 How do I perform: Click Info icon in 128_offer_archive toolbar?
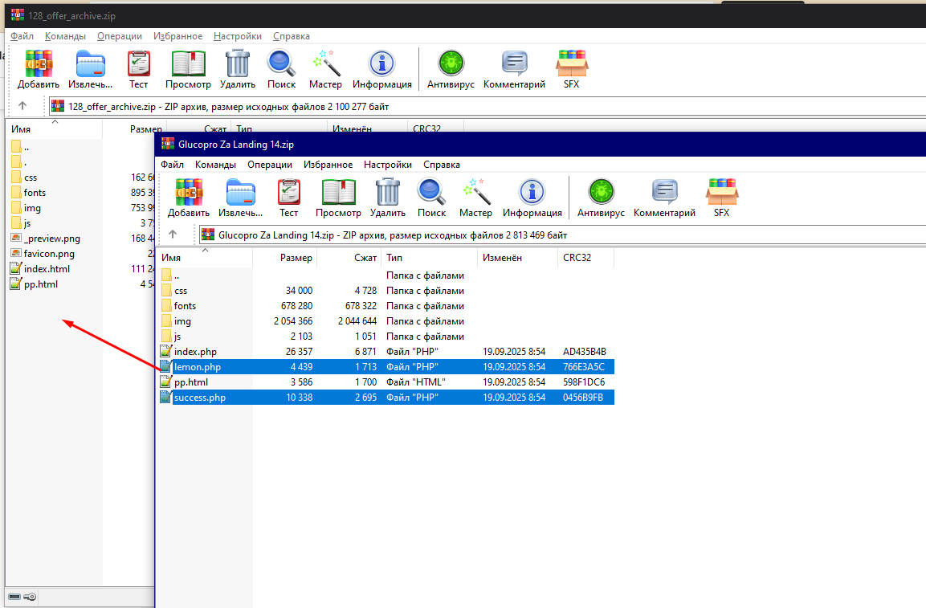tap(381, 69)
